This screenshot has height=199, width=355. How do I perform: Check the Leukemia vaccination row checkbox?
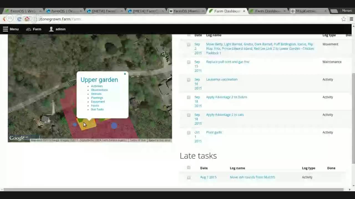pyautogui.click(x=189, y=80)
